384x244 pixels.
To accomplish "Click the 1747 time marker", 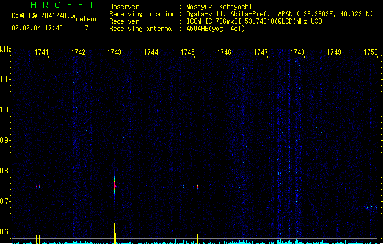I will (261, 52).
